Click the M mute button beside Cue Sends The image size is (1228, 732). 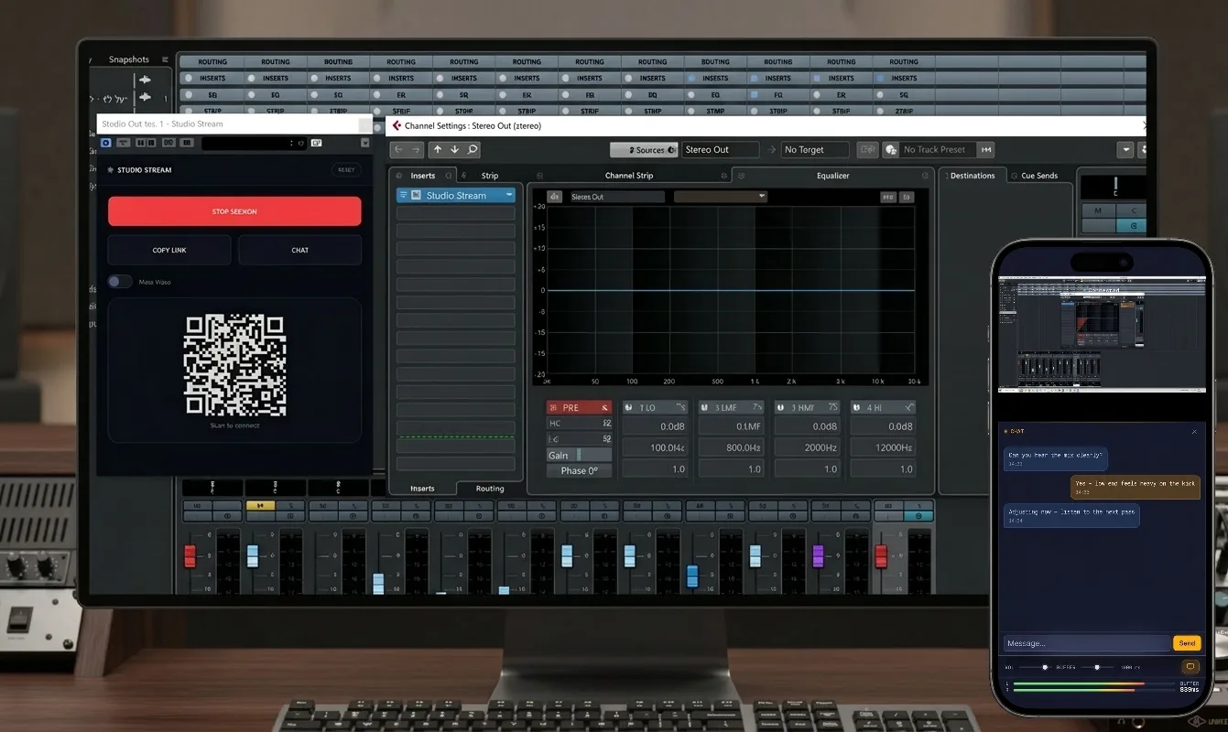point(1098,210)
